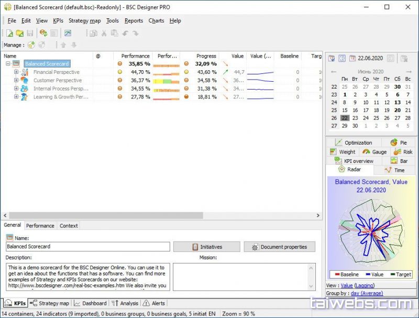Click the import/export values toolbar icon
This screenshot has height=318, width=419.
coord(43,34)
